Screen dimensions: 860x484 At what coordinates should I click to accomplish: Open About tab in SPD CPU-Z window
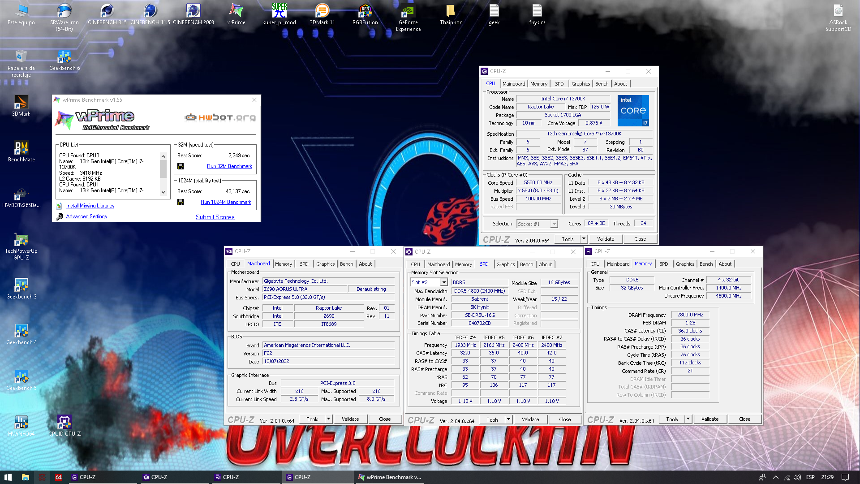[545, 264]
